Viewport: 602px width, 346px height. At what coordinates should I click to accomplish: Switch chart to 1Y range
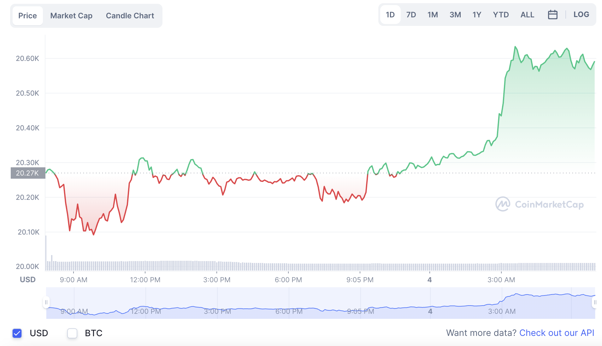click(476, 15)
